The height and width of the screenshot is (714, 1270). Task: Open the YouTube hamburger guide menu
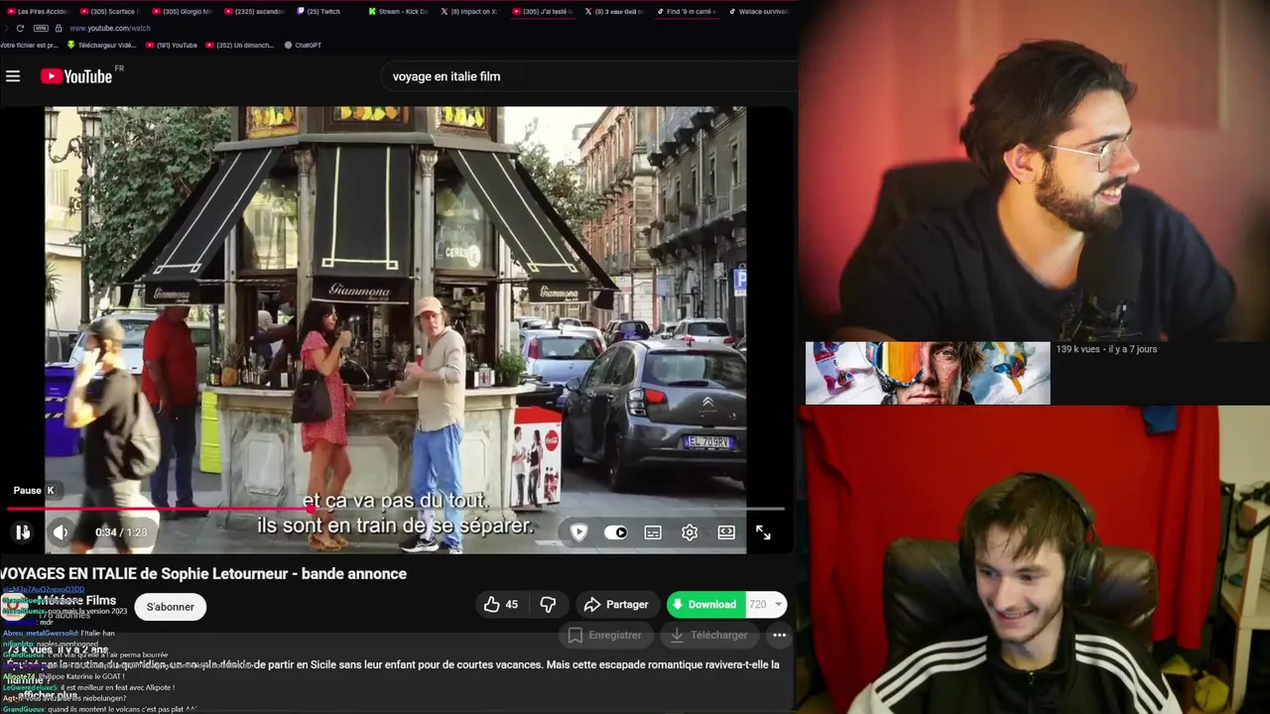pos(13,76)
